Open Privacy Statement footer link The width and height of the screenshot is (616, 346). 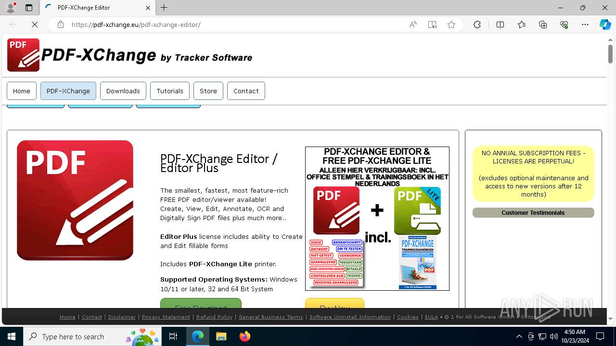tap(166, 317)
